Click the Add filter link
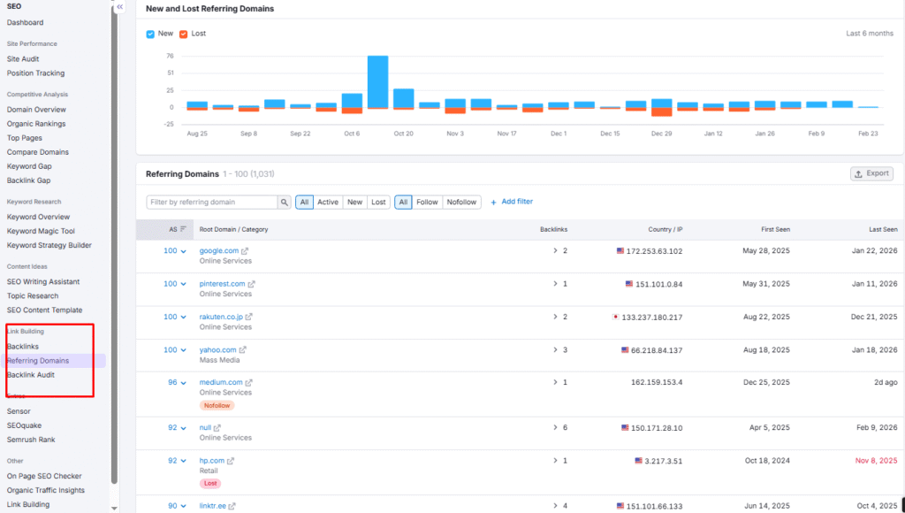Image resolution: width=905 pixels, height=513 pixels. 512,203
